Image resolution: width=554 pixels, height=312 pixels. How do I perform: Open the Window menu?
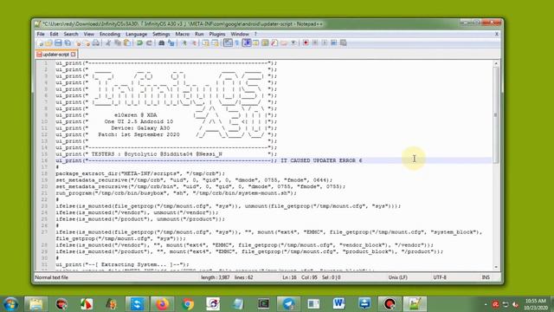pos(240,35)
